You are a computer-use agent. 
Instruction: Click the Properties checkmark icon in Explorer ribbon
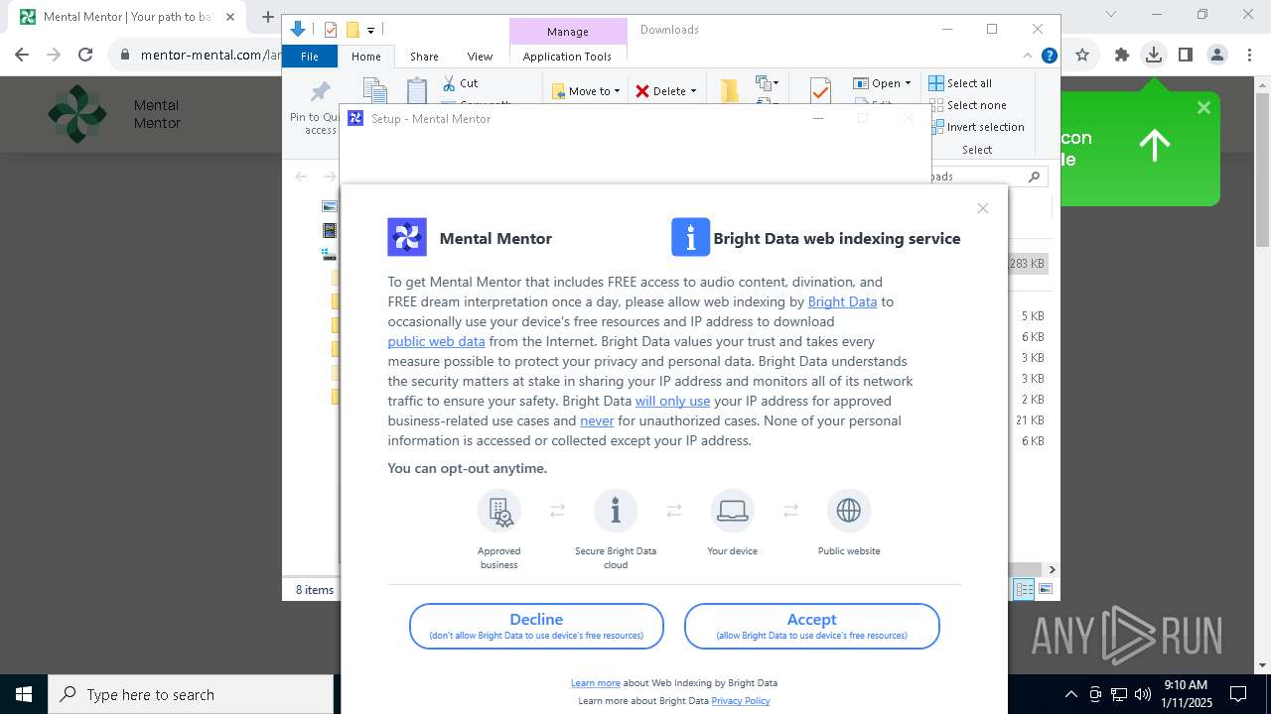pyautogui.click(x=820, y=91)
